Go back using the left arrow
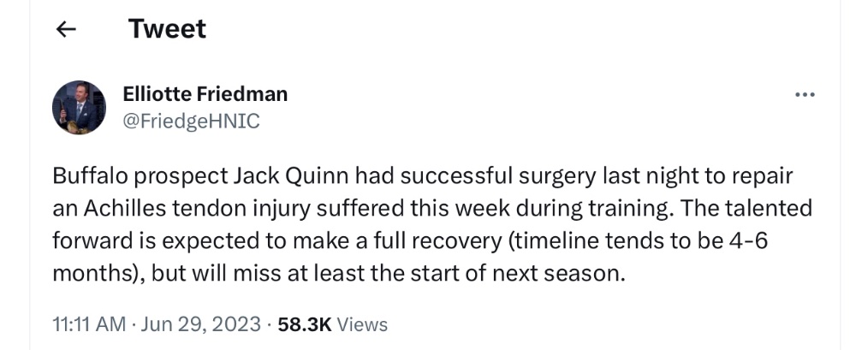The width and height of the screenshot is (856, 350). [x=66, y=29]
